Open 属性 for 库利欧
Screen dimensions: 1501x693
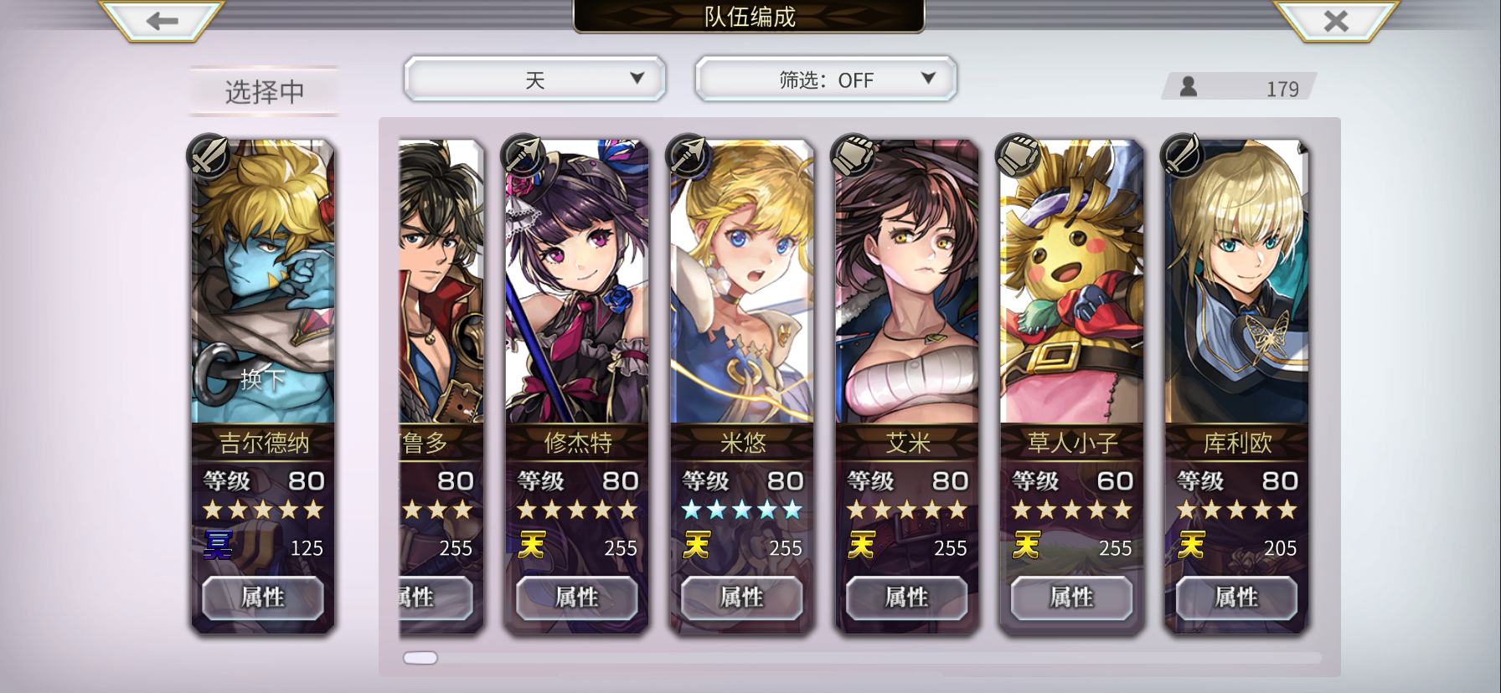coord(1237,598)
